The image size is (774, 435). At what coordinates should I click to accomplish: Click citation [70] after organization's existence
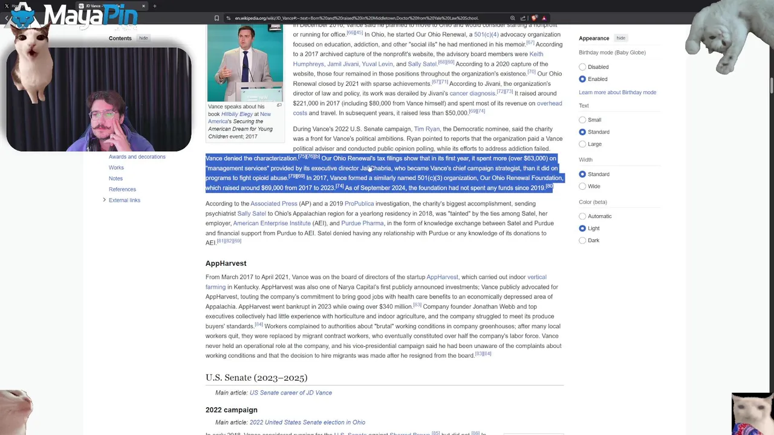point(532,72)
